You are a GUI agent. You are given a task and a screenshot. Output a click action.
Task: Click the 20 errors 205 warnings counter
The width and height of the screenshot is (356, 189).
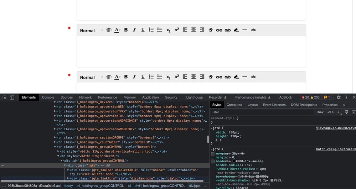pos(311,97)
